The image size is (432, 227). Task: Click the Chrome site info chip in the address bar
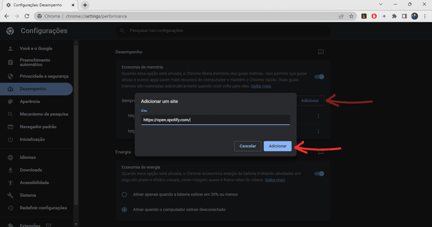[x=49, y=16]
